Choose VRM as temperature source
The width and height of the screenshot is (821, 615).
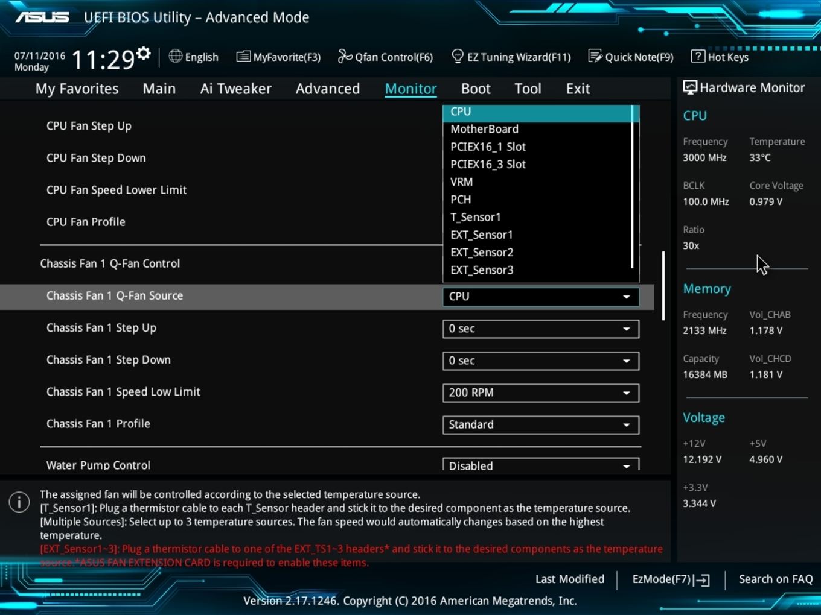click(x=537, y=181)
